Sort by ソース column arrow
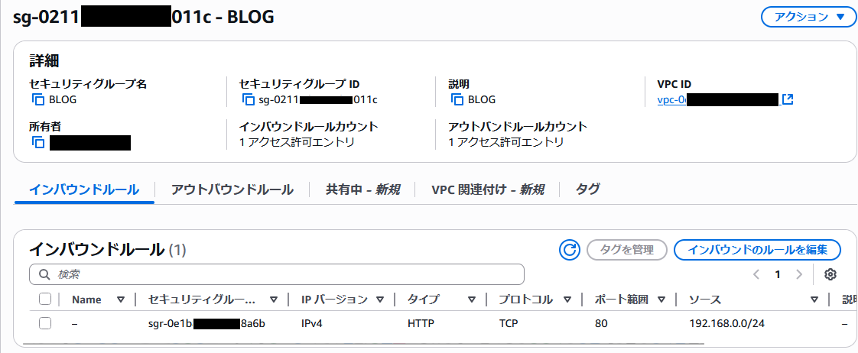Viewport: 858px width, 353px height. tap(814, 300)
